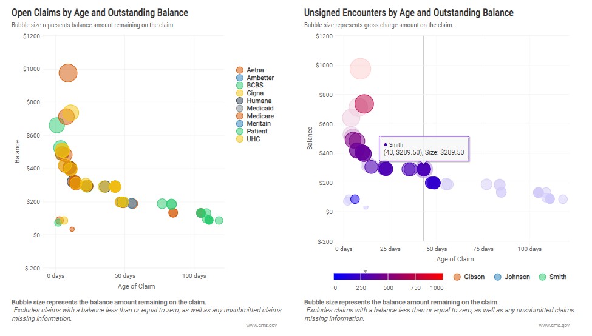Click the Meritain legend marker
Screen dimensions: 592x336
239,124
